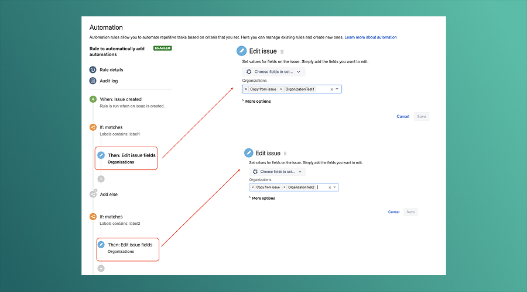The height and width of the screenshot is (292, 527).
Task: Click the gear icon in bottom Choose fields button
Action: [255, 172]
